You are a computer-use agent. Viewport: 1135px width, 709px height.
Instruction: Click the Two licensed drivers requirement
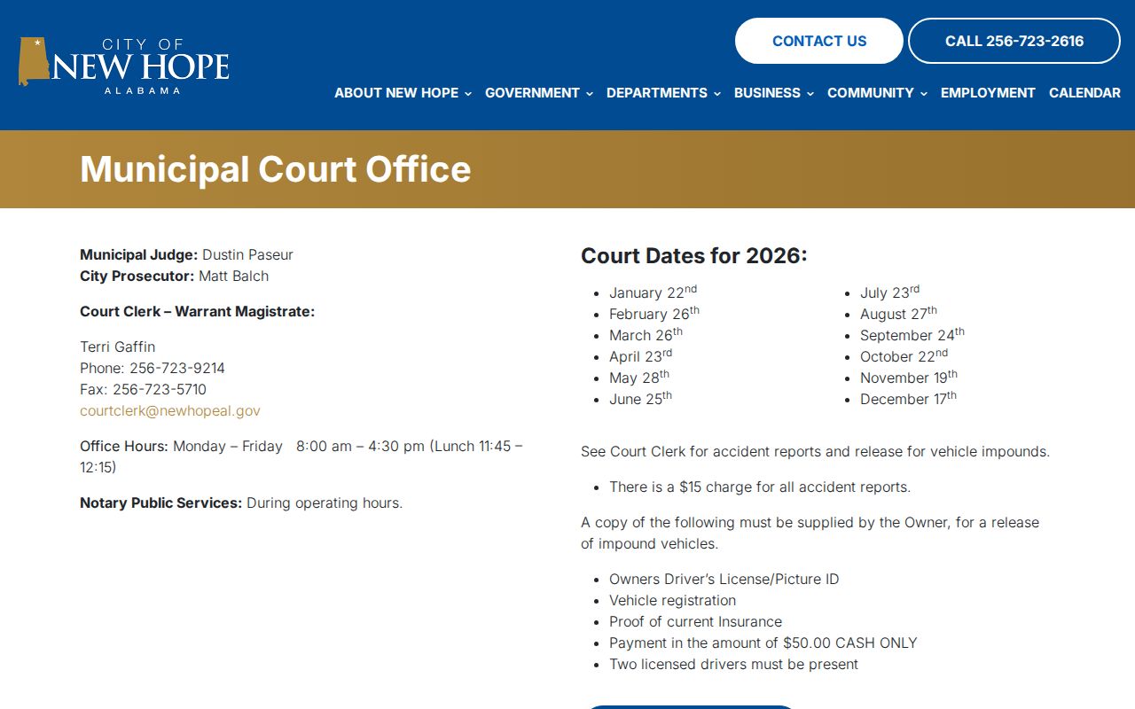(733, 665)
